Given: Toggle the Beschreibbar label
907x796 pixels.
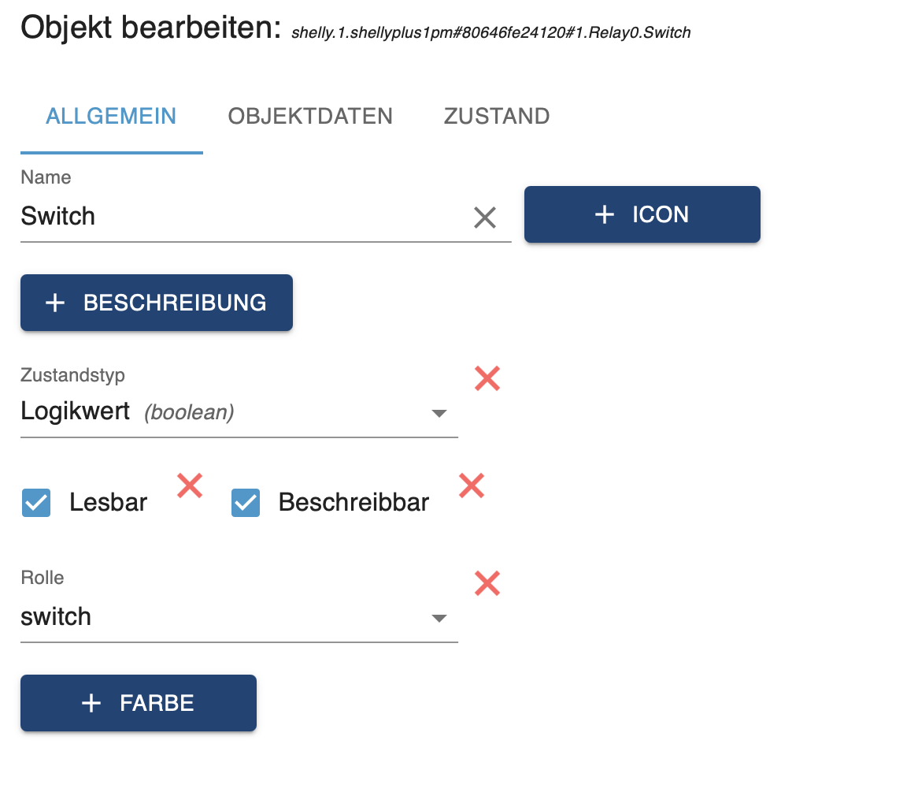Looking at the screenshot, I should (x=354, y=503).
